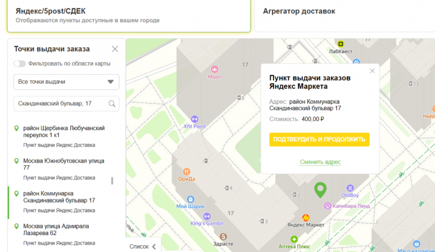Image resolution: width=435 pixels, height=252 pixels.
Task: Click the OldBoy barbershop map icon
Action: (350, 188)
